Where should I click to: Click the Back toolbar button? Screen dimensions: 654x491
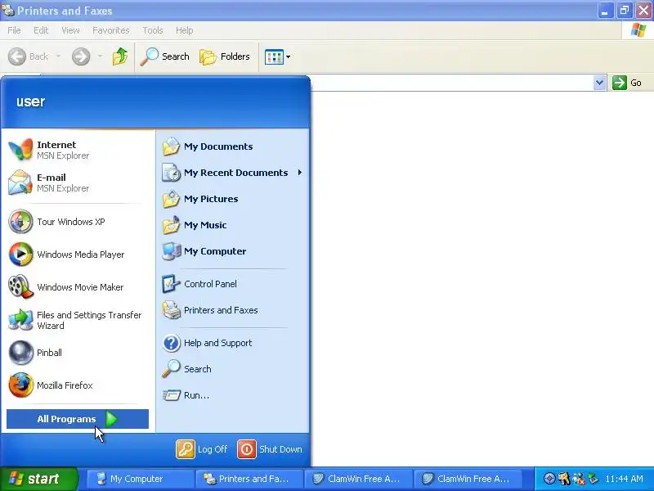click(x=29, y=56)
